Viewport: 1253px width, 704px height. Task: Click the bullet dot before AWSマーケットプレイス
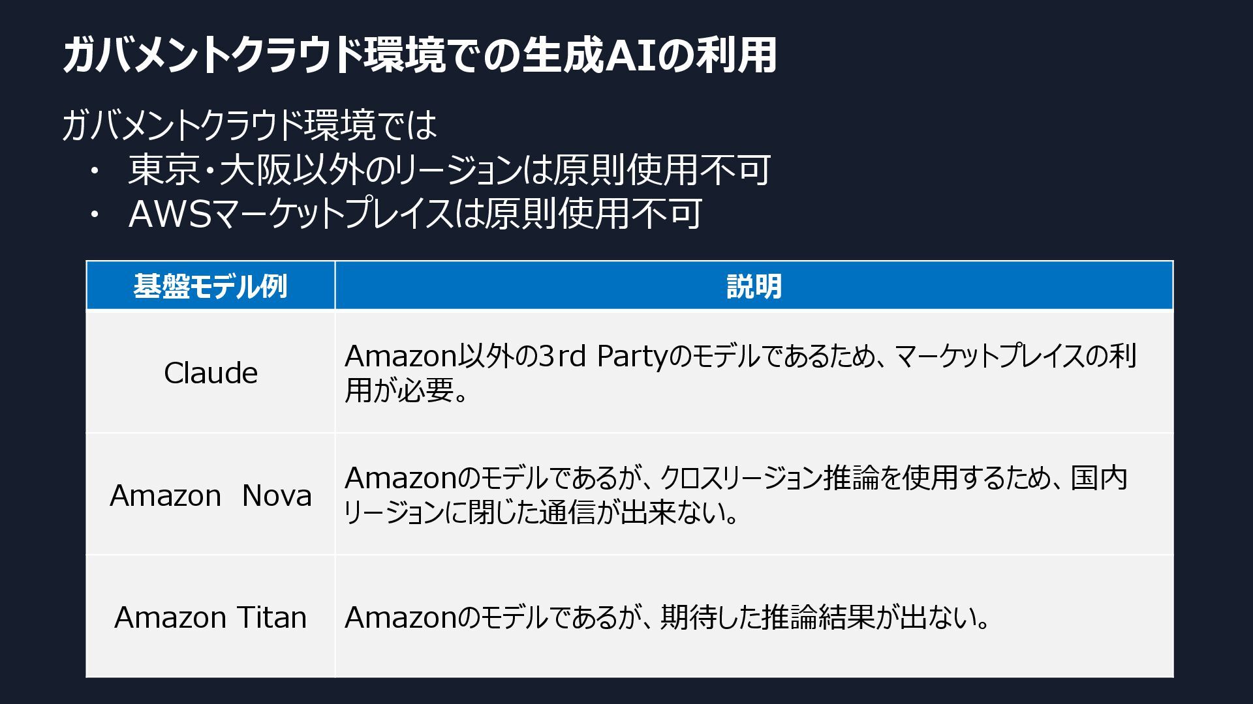95,214
